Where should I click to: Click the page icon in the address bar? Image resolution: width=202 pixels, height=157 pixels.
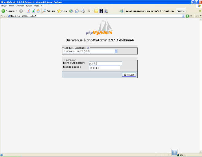pyautogui.click(x=10, y=16)
